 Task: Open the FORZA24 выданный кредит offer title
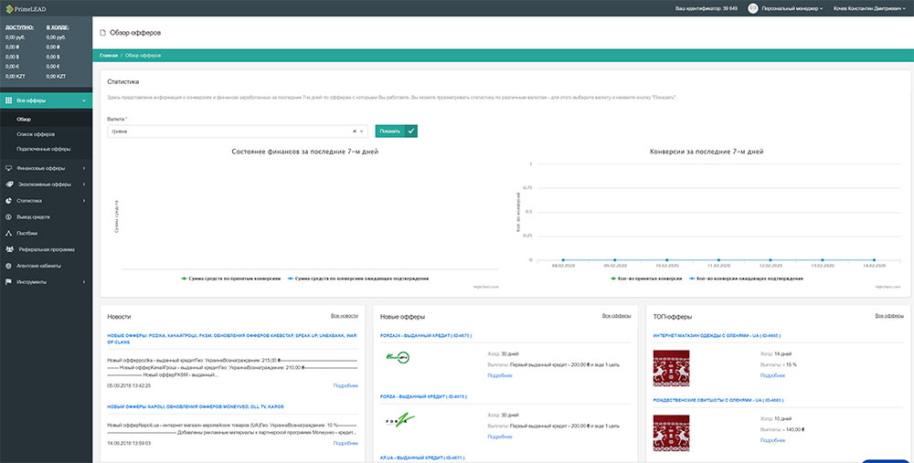(426, 335)
